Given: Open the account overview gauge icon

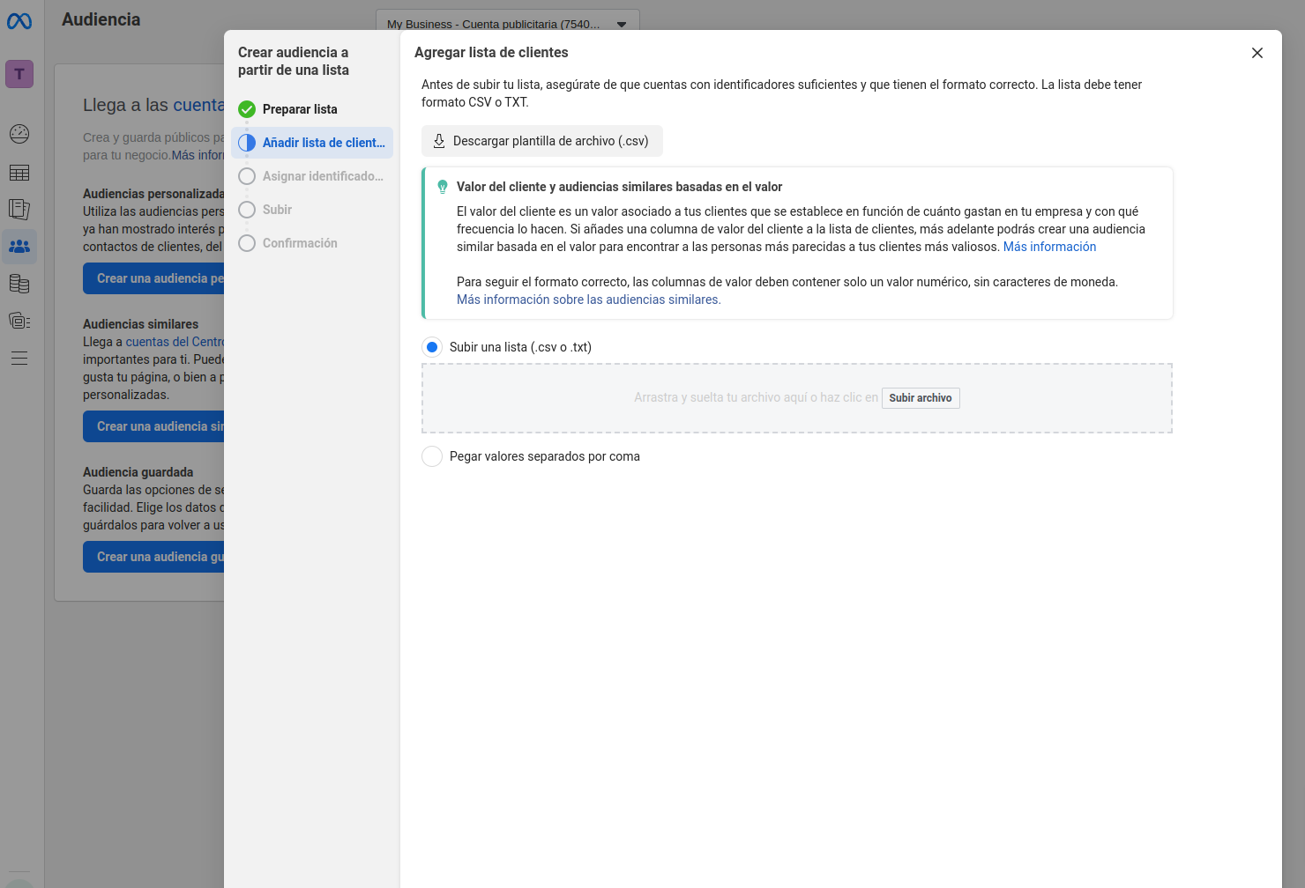Looking at the screenshot, I should click(x=19, y=134).
